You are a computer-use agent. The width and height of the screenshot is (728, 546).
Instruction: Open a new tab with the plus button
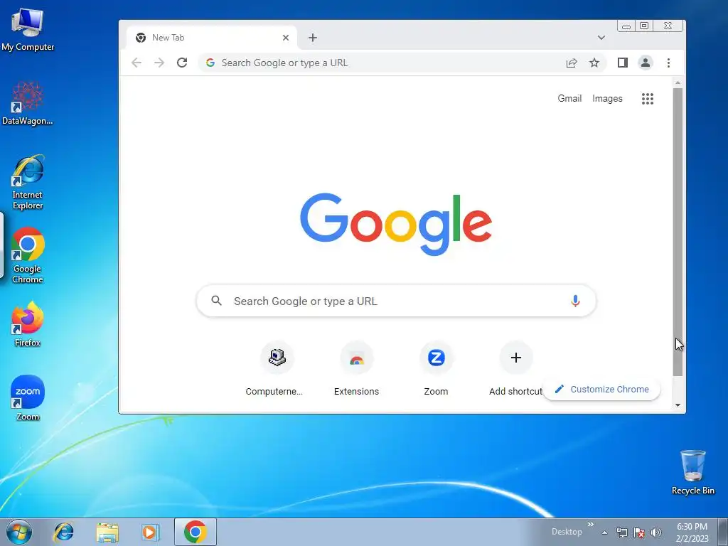(x=313, y=38)
